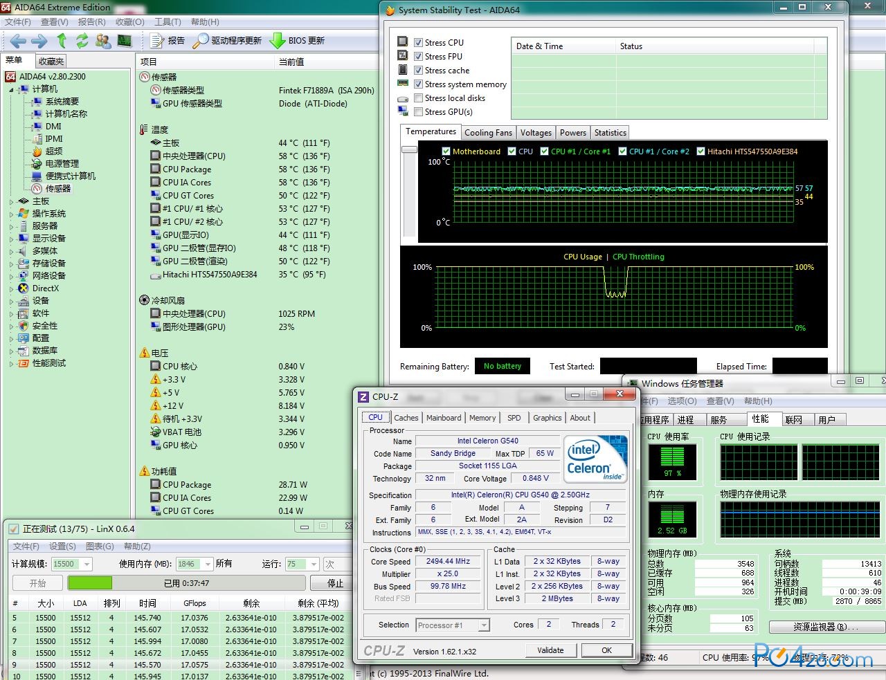This screenshot has height=680, width=886.
Task: Click the 传感器类型 row icon
Action: (x=156, y=90)
